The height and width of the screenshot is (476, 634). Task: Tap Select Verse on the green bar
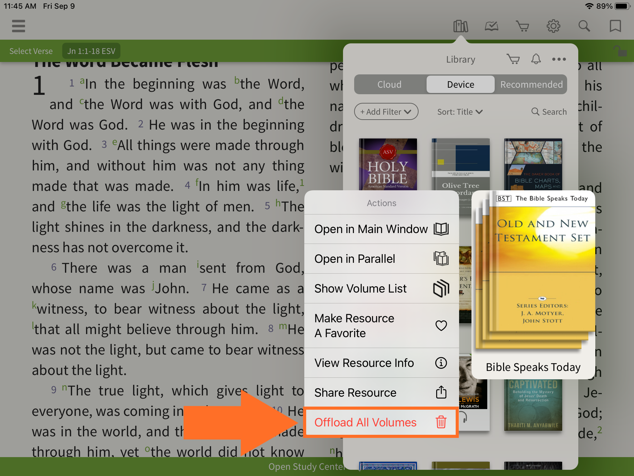pyautogui.click(x=31, y=51)
